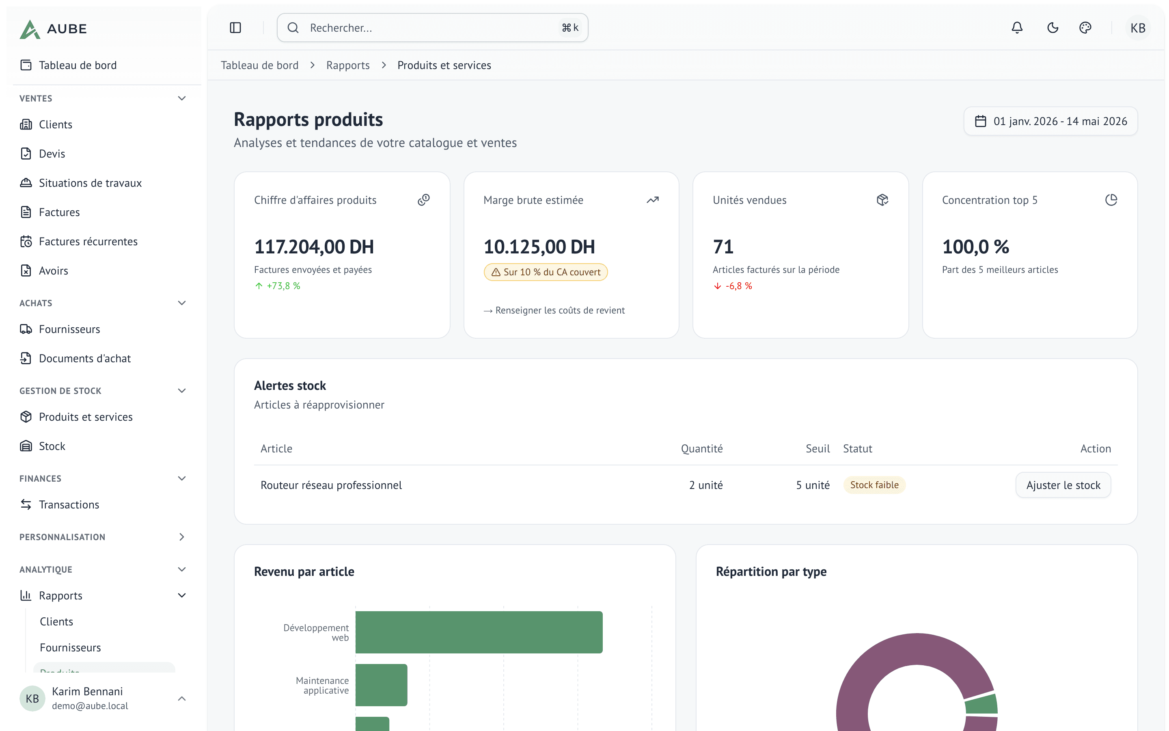Screen dimensions: 1169x731
Task: Open Clients under Ventes
Action: 104,124
